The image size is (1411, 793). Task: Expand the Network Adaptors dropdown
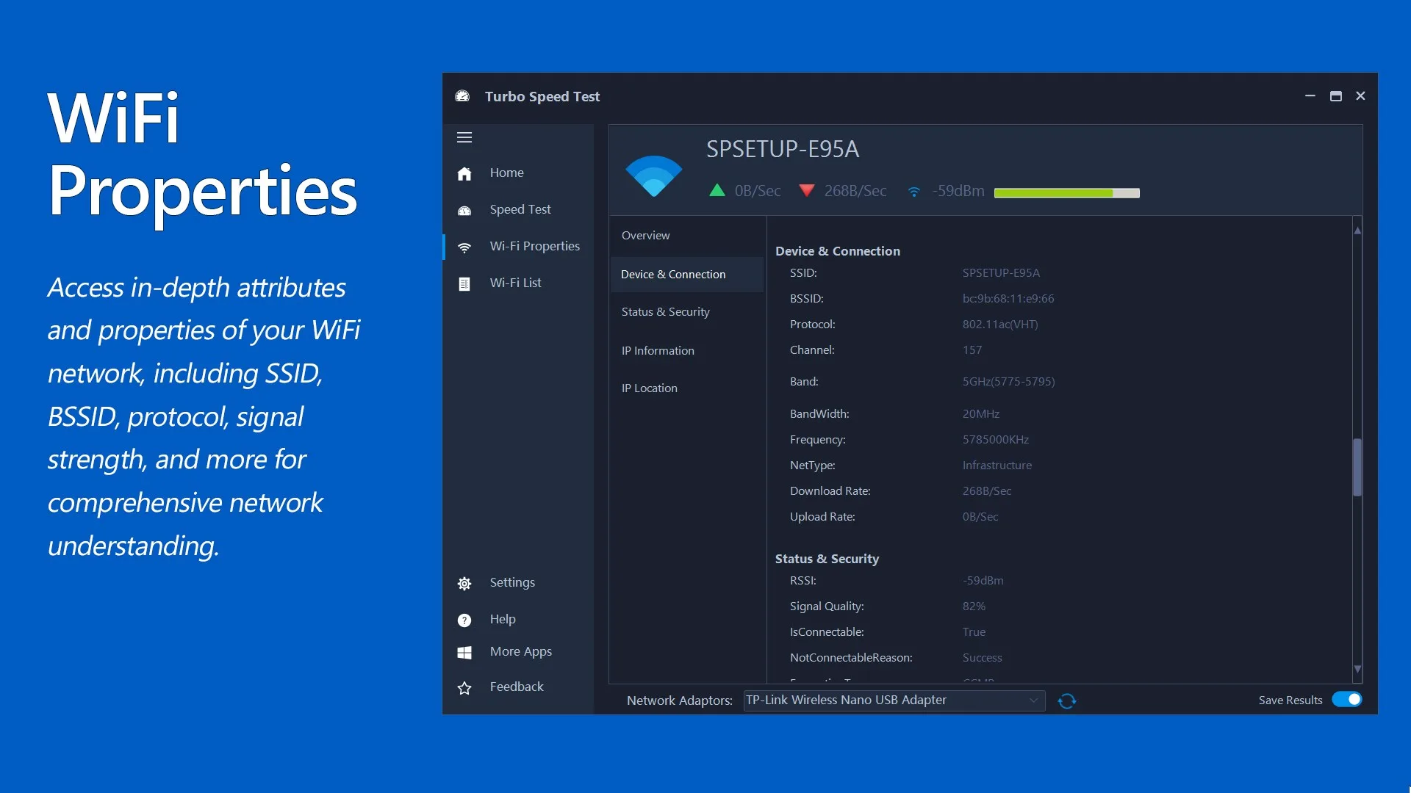click(x=894, y=700)
